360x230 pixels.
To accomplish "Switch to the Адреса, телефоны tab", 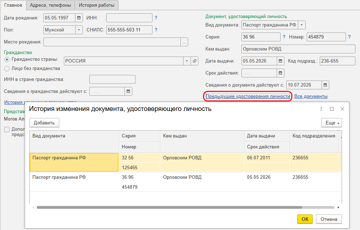I will click(50, 5).
